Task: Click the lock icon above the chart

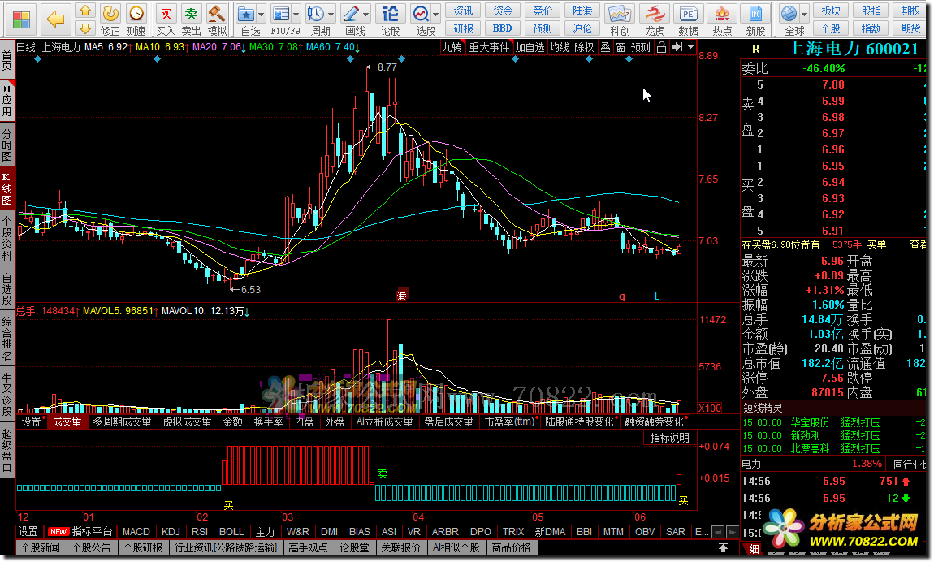Action: [x=662, y=47]
